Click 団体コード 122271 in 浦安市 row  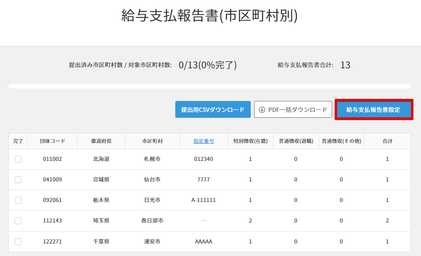click(52, 242)
